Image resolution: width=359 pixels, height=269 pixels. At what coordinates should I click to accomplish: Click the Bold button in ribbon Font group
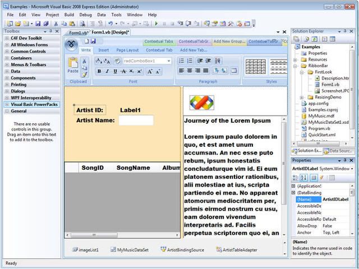[99, 71]
